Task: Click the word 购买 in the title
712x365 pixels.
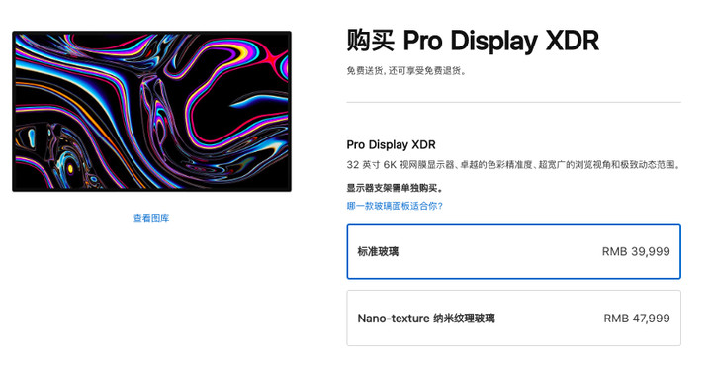Action: 371,41
